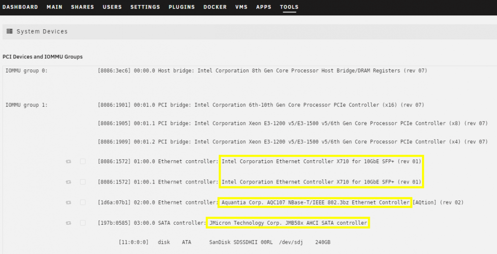Open the Plugins tab
This screenshot has height=254, width=497.
coord(181,7)
